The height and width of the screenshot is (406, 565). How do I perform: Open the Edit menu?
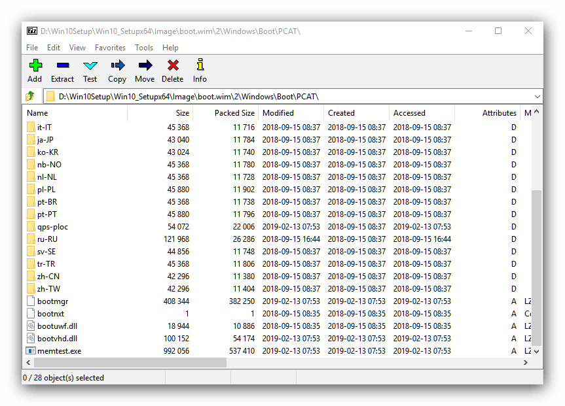click(53, 48)
